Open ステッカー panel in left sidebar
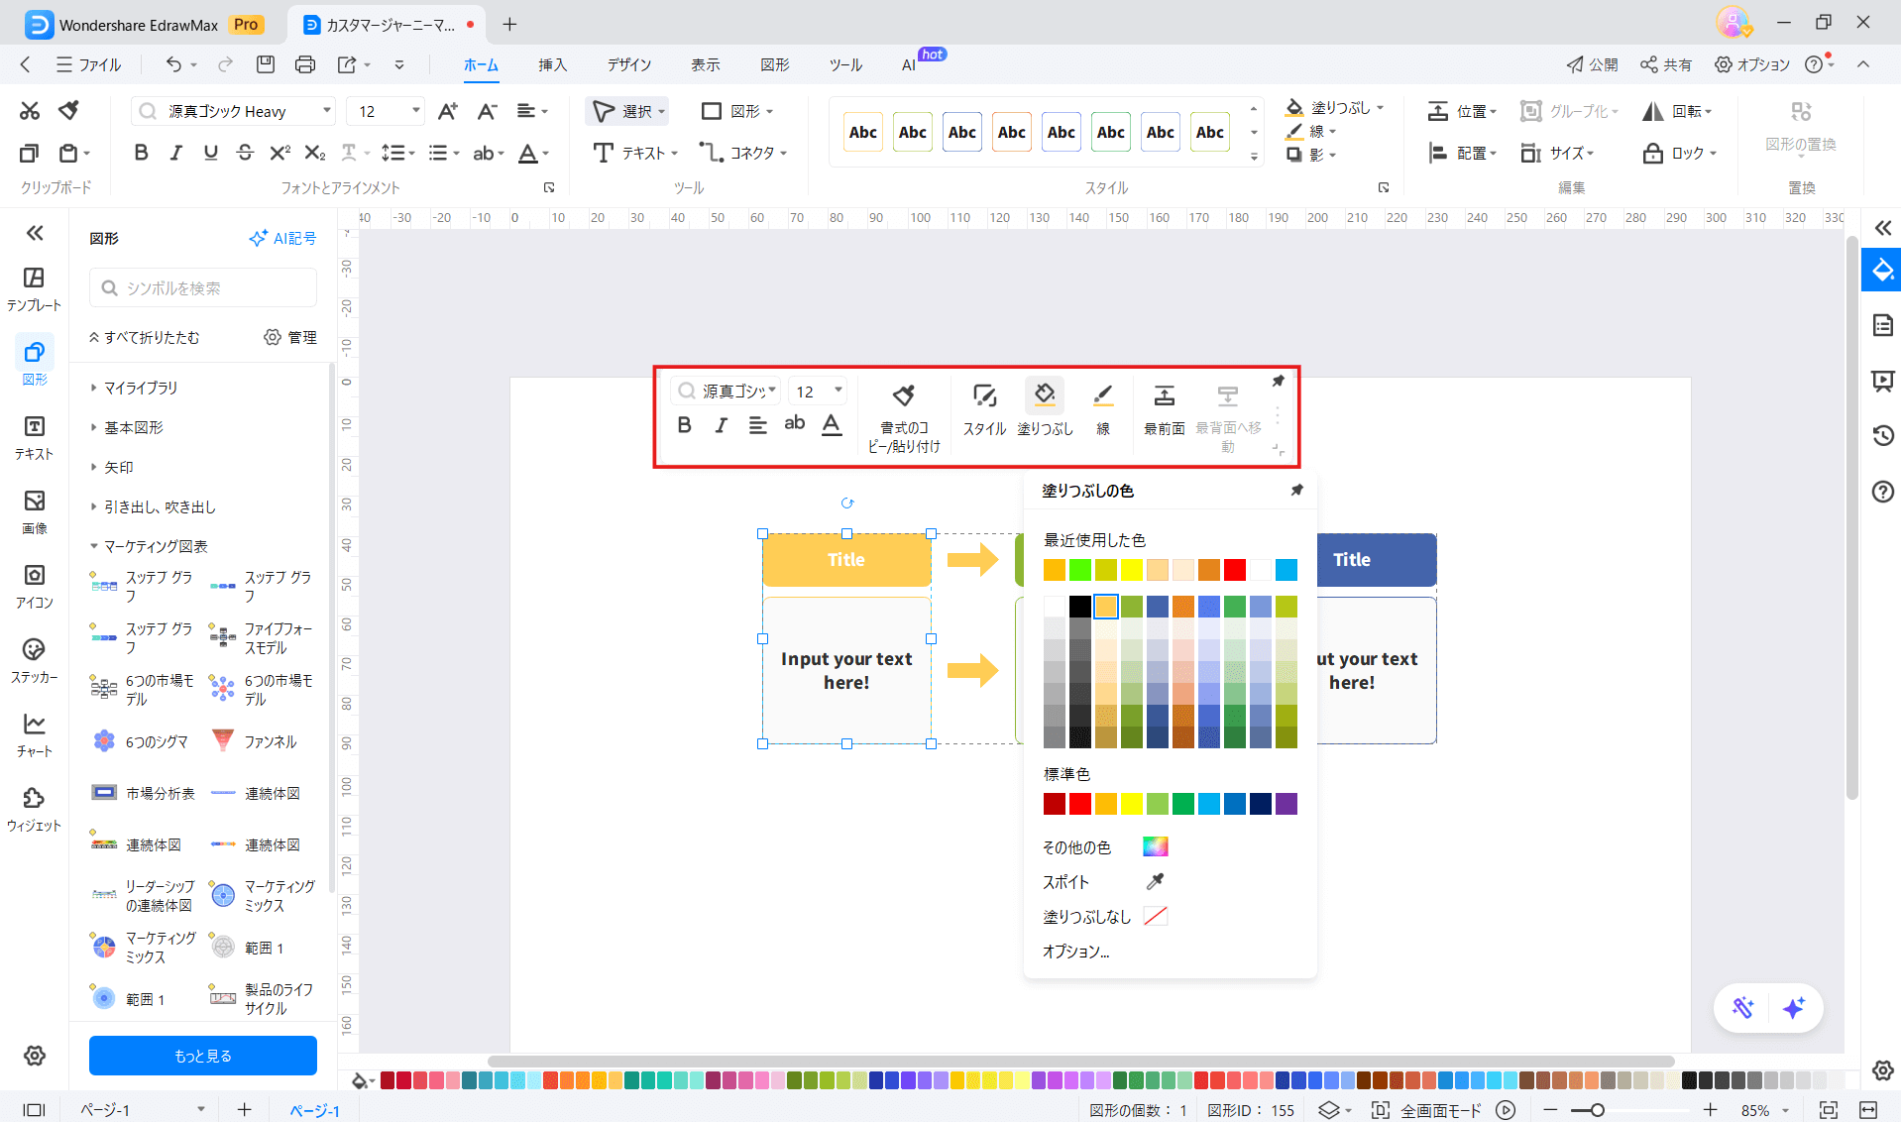Screen dimensions: 1901x1122 34,660
